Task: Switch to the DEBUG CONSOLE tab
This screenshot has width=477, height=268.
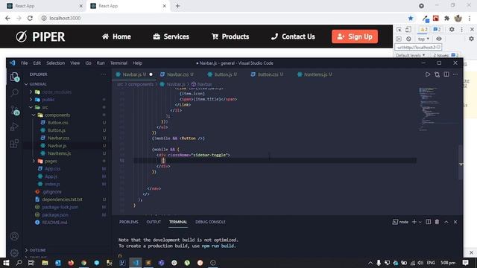Action: [210, 222]
